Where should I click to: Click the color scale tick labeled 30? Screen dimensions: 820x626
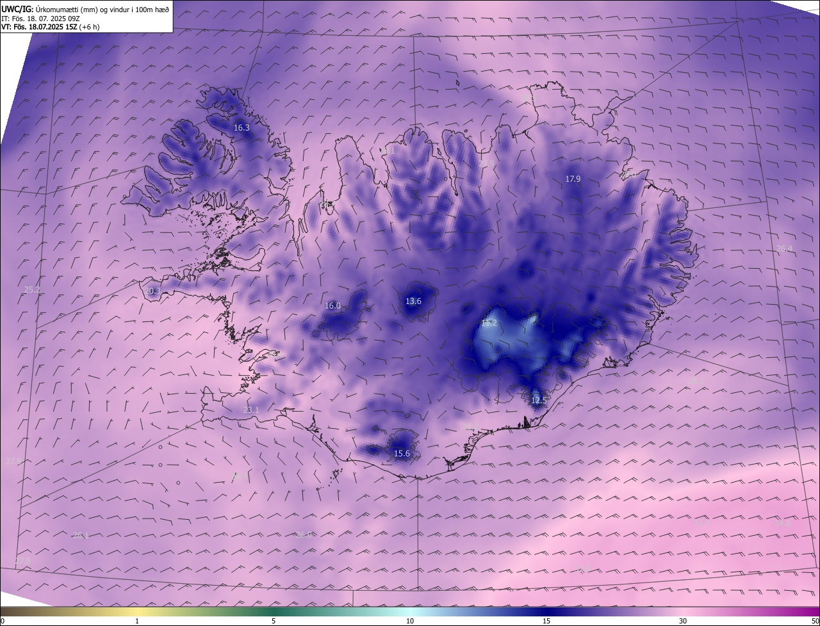683,622
